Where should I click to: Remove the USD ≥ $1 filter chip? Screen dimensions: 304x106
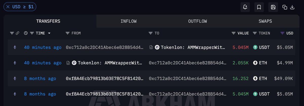click(8, 7)
